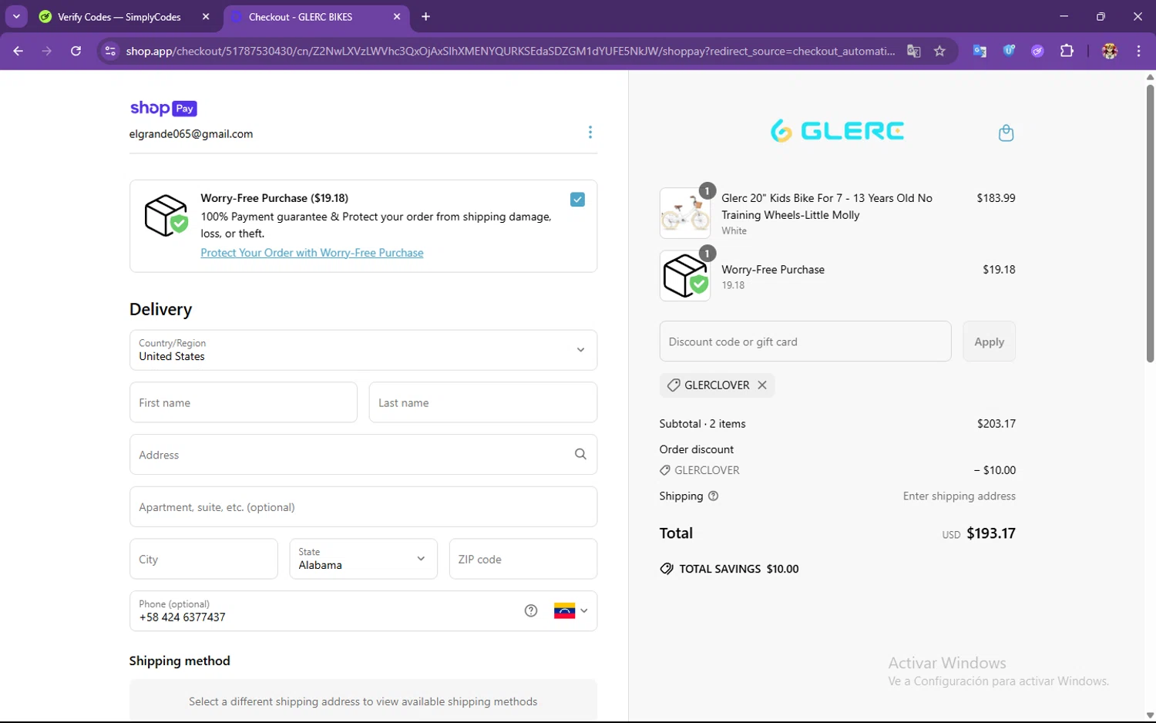Click the ZIP code field

[x=523, y=559]
